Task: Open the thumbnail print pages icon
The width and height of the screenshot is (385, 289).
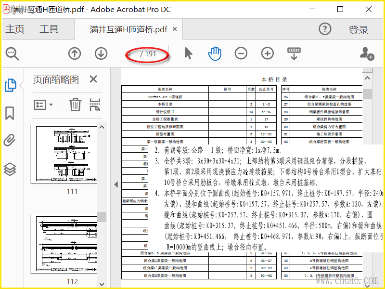Action: click(95, 105)
